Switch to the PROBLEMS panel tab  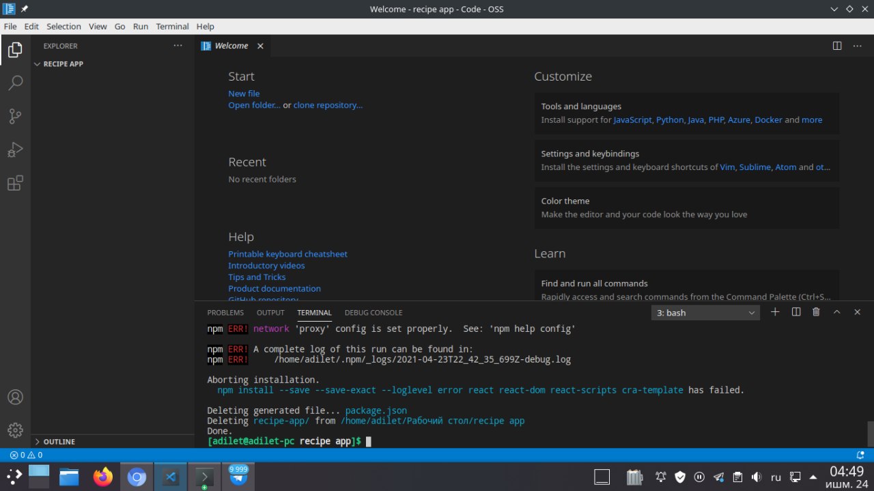(x=225, y=312)
